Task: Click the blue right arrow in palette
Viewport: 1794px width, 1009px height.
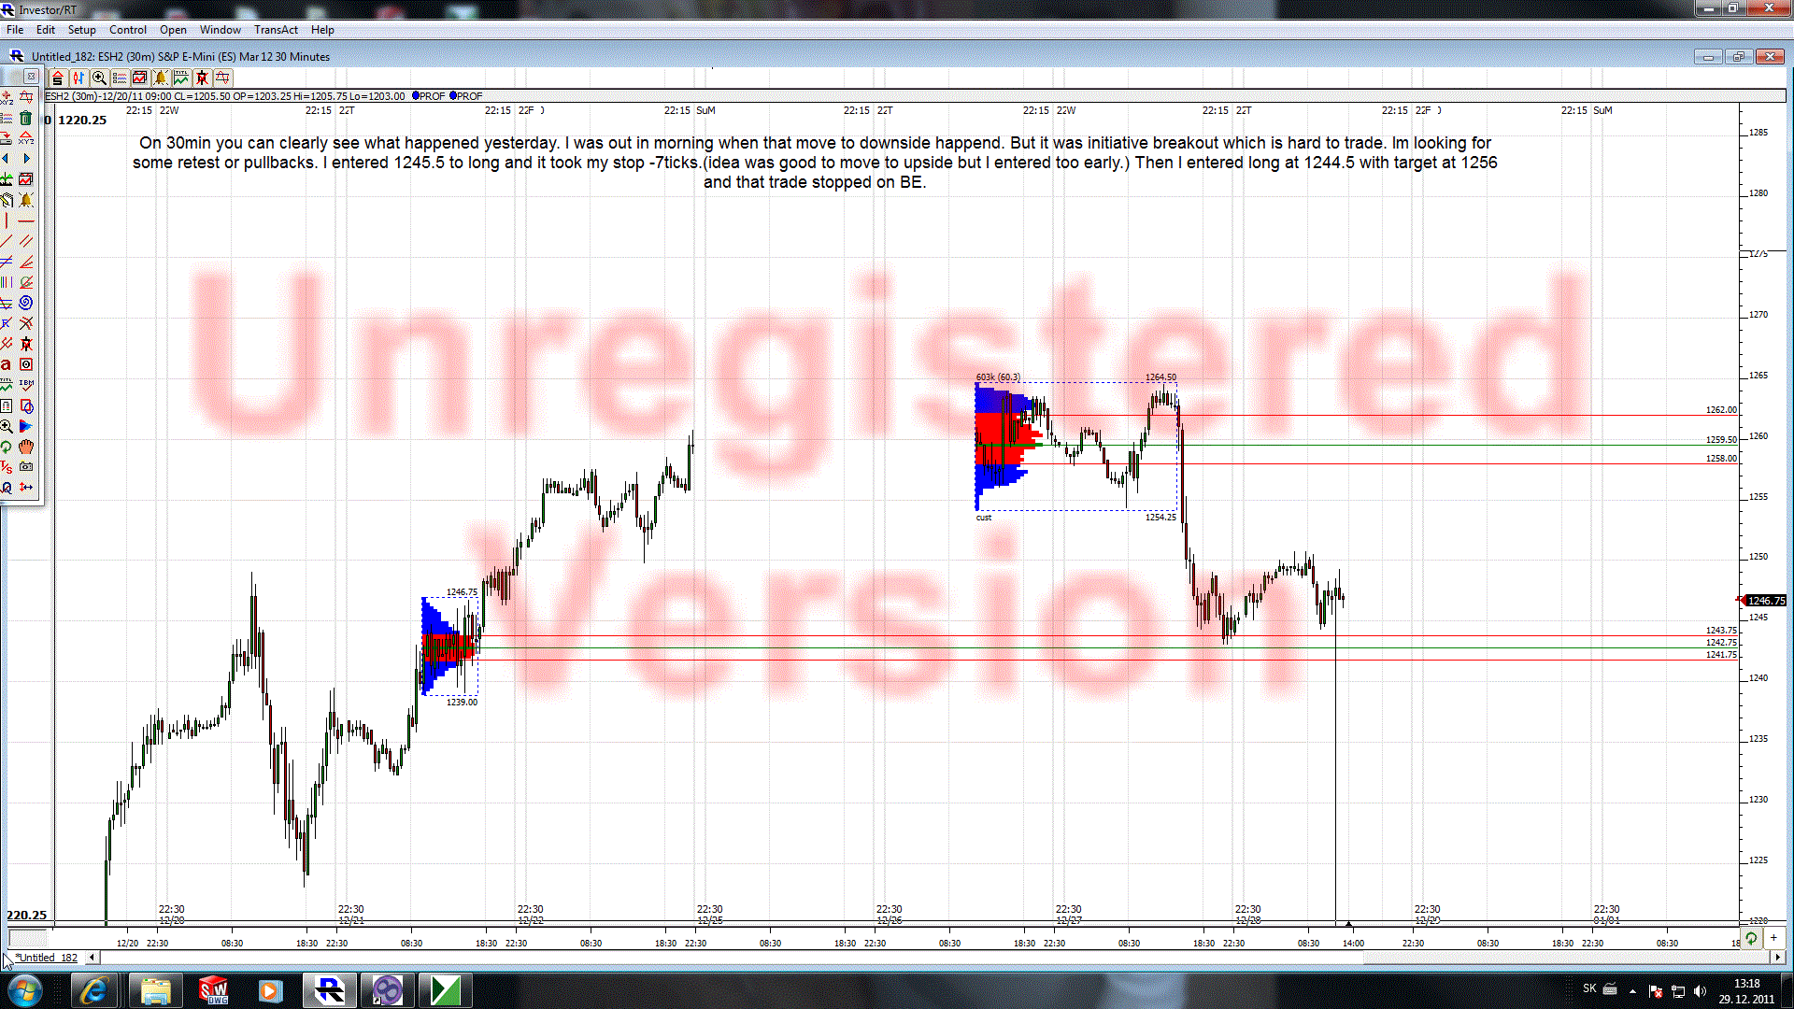Action: 26,159
